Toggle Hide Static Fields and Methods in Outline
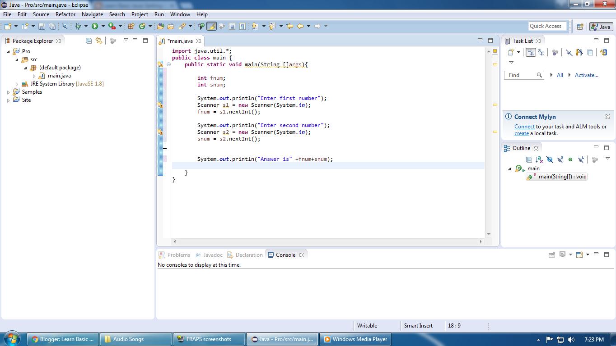 [x=560, y=159]
